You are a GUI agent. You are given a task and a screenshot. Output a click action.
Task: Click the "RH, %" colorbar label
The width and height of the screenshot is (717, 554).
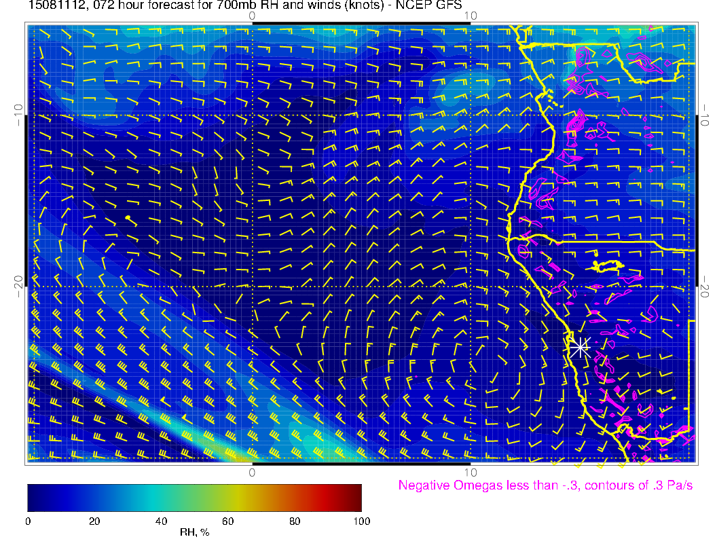(194, 533)
